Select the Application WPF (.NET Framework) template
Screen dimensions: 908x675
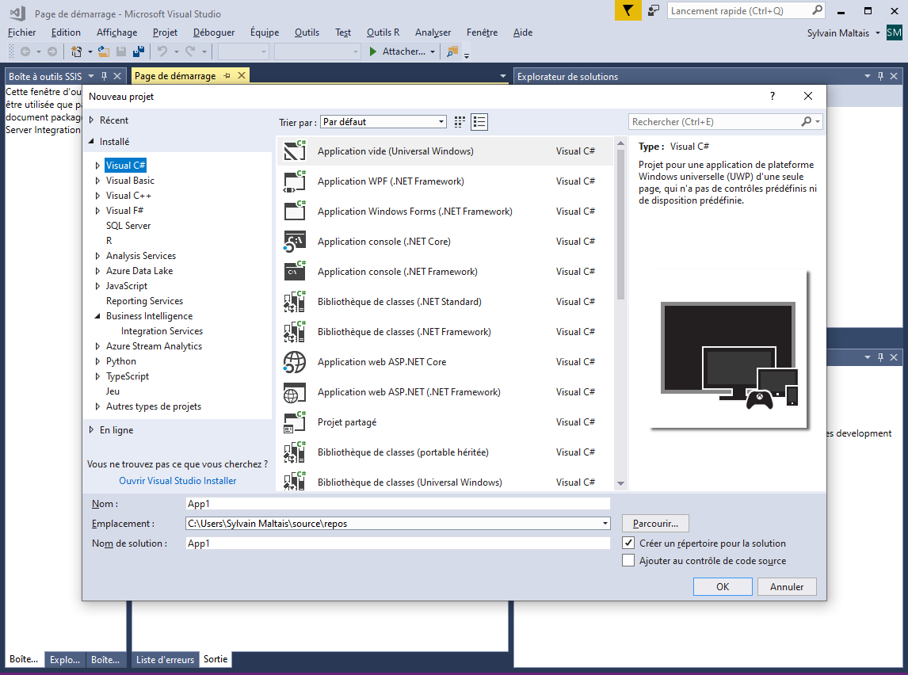click(391, 181)
